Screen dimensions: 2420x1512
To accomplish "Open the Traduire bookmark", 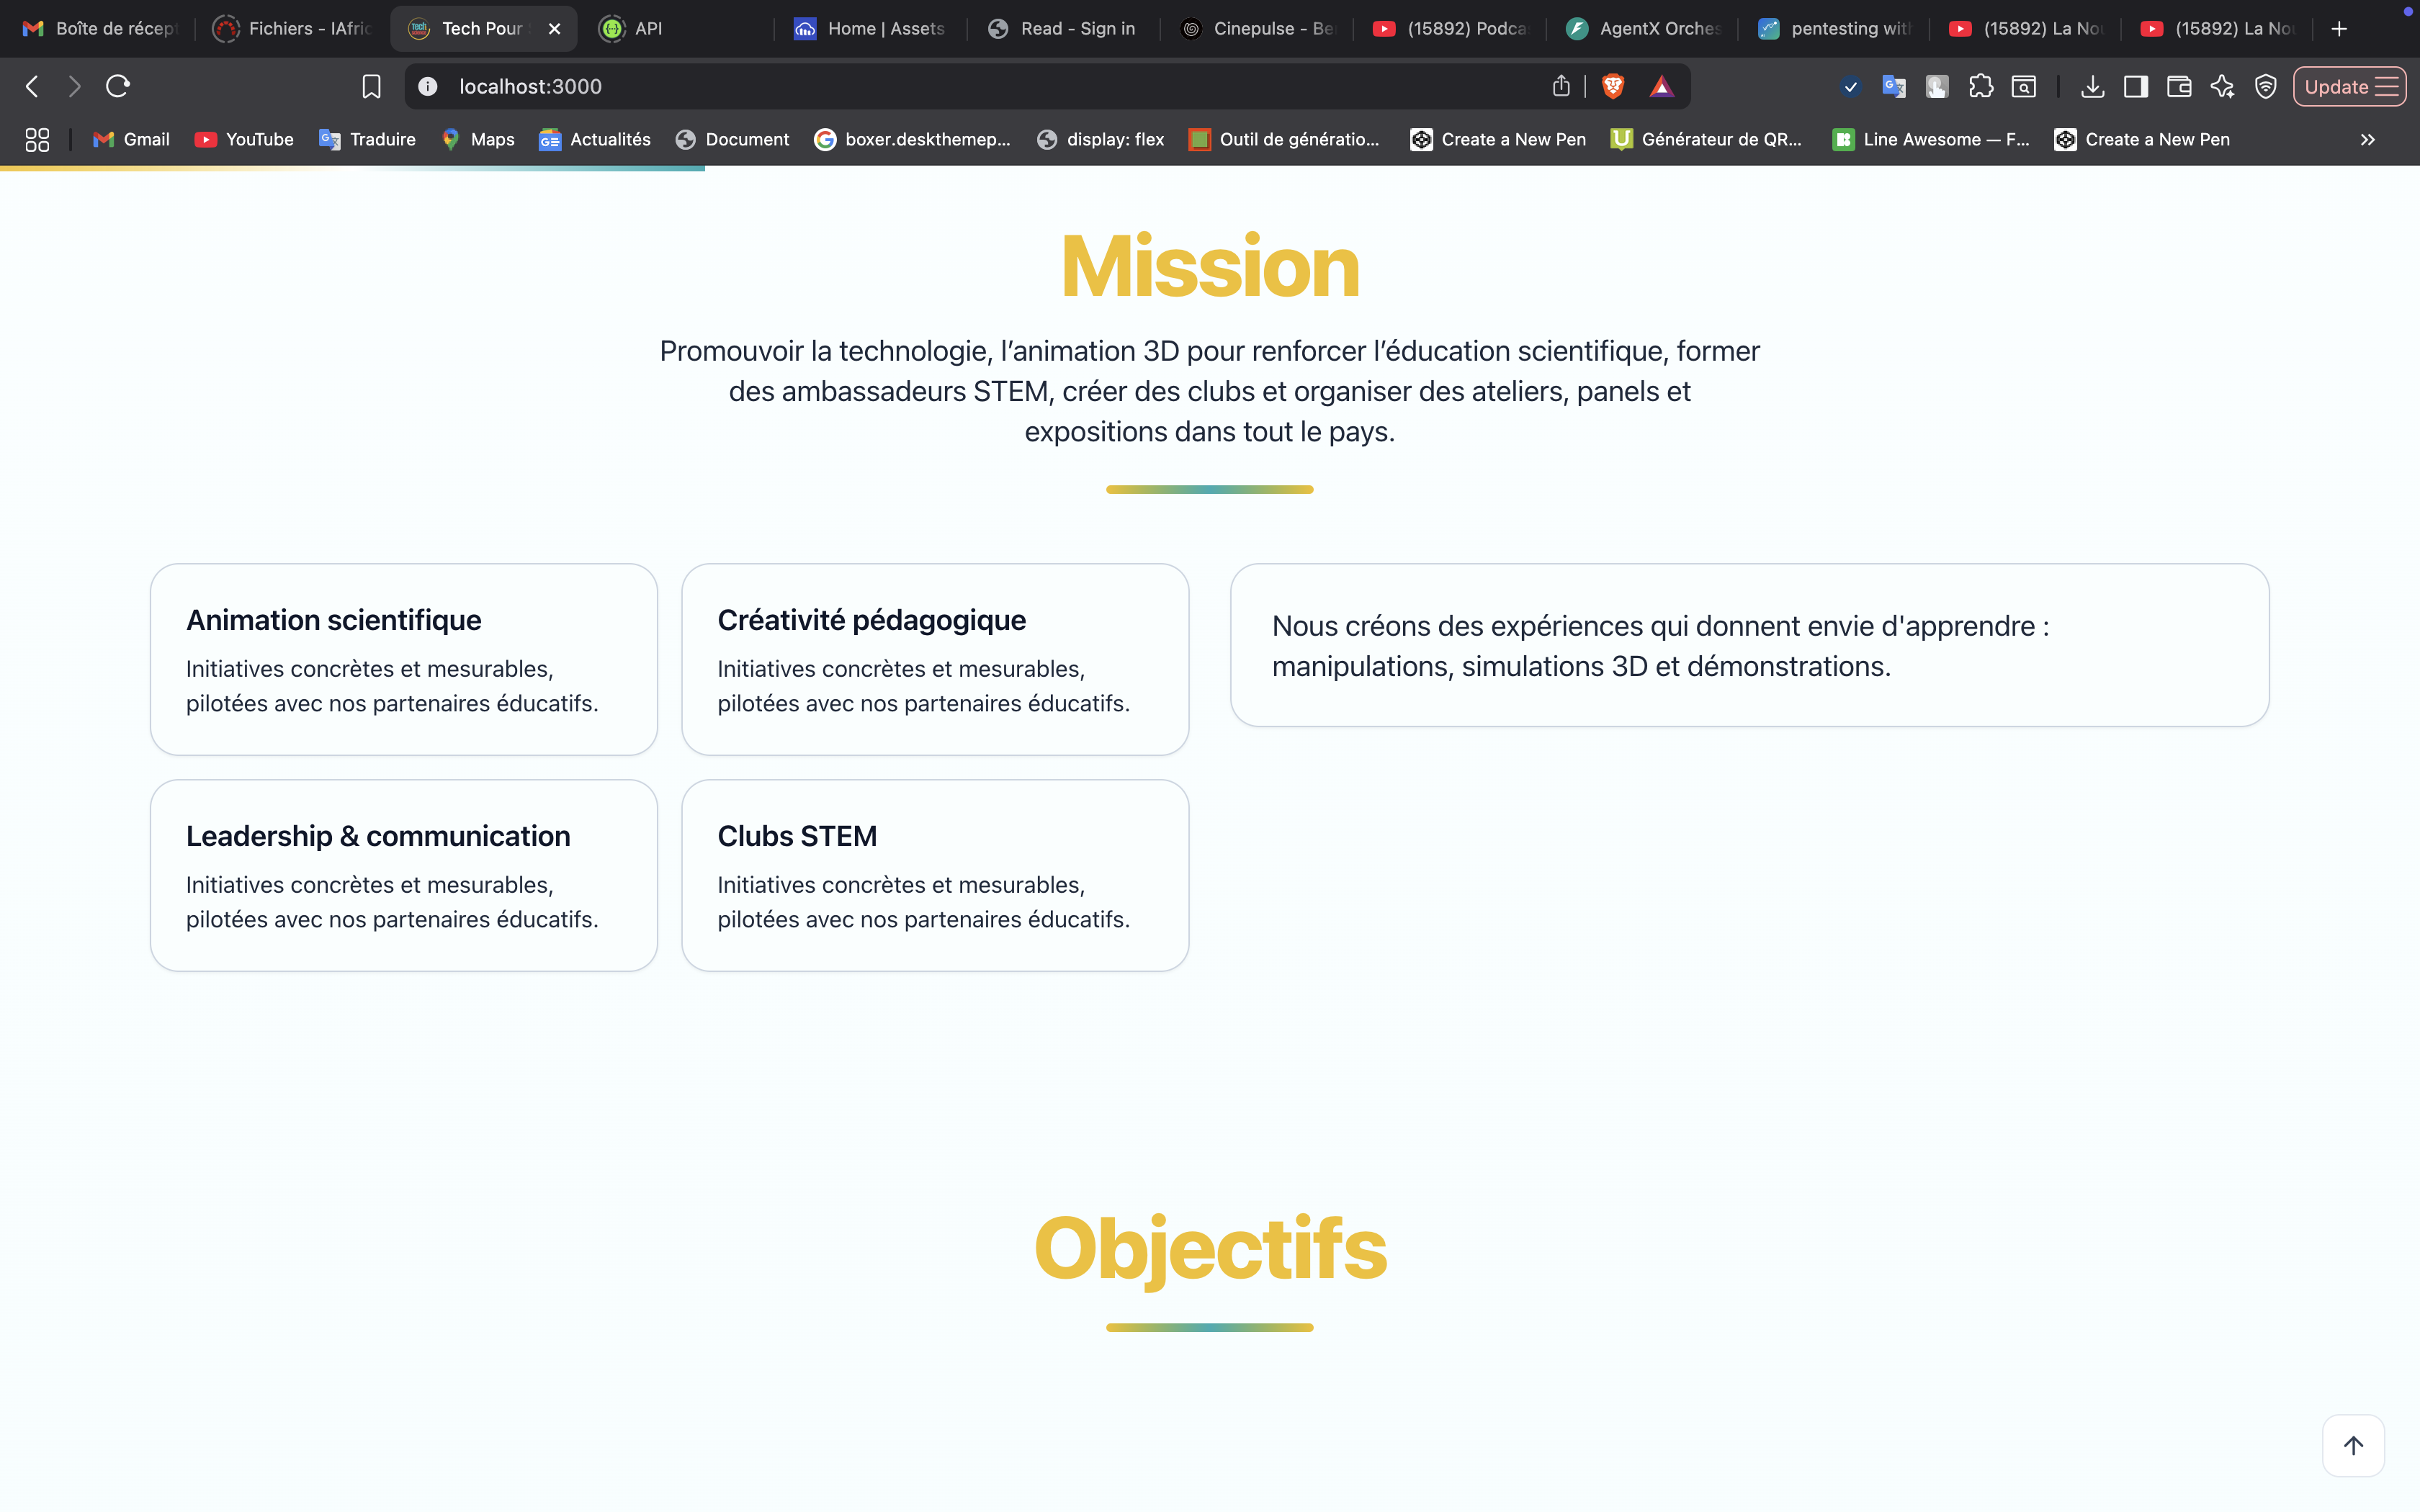I will (x=367, y=140).
